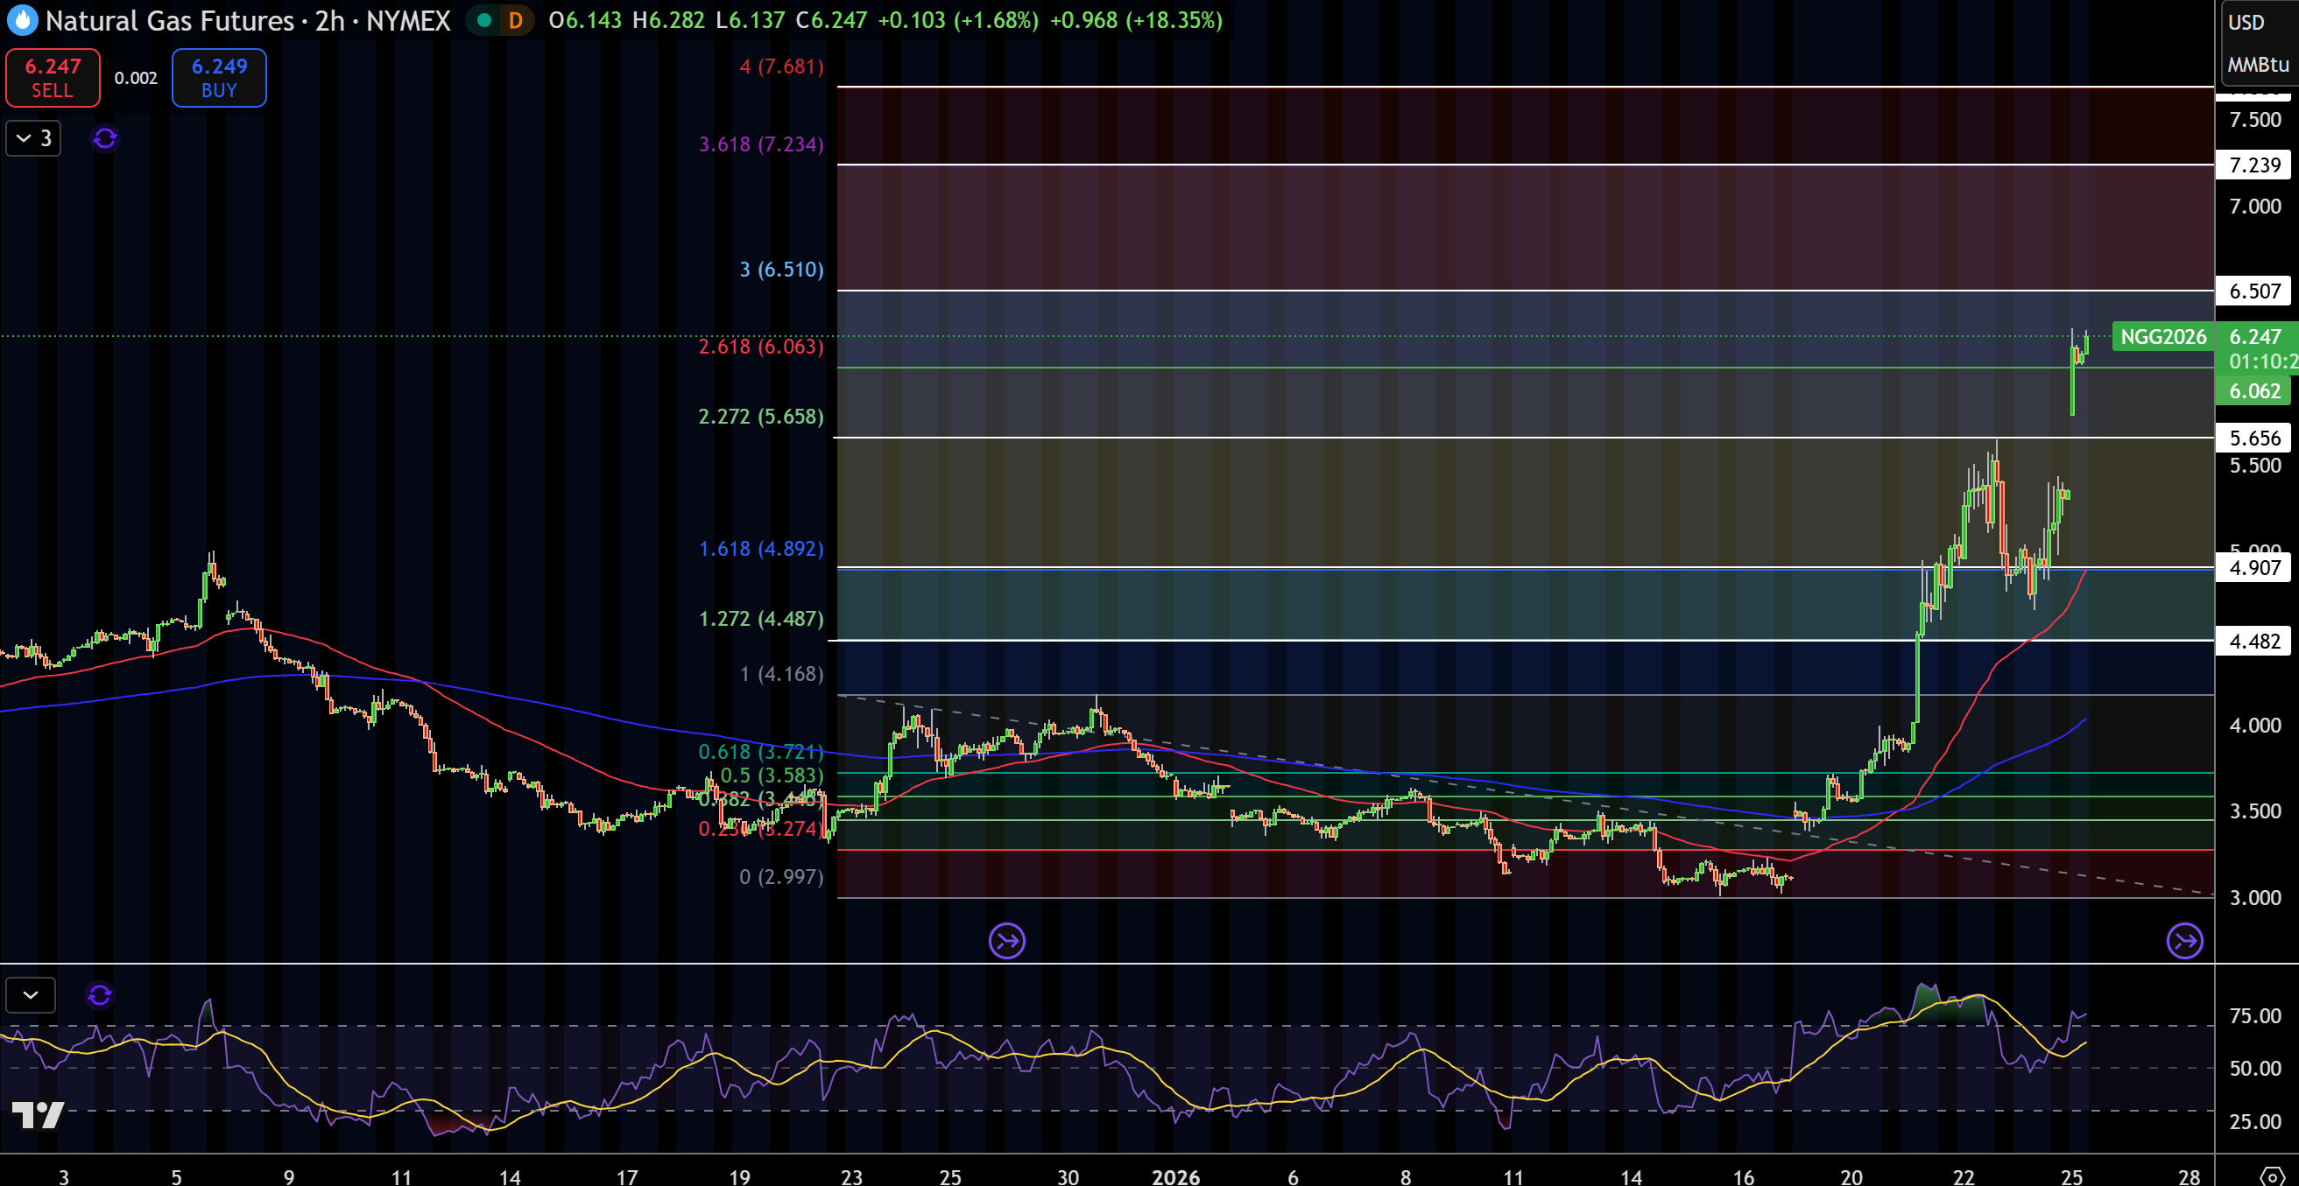Expand the indicators list showing count 3
2299x1186 pixels.
coord(33,138)
